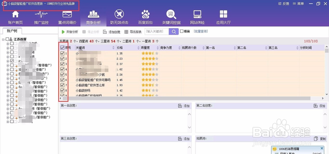
Task: Click the 输入关键词 search field
Action: pos(157,32)
